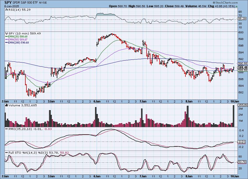This screenshot has height=179, width=248.
Task: Click the 0.4 level on PMO axis
Action: pos(241,131)
